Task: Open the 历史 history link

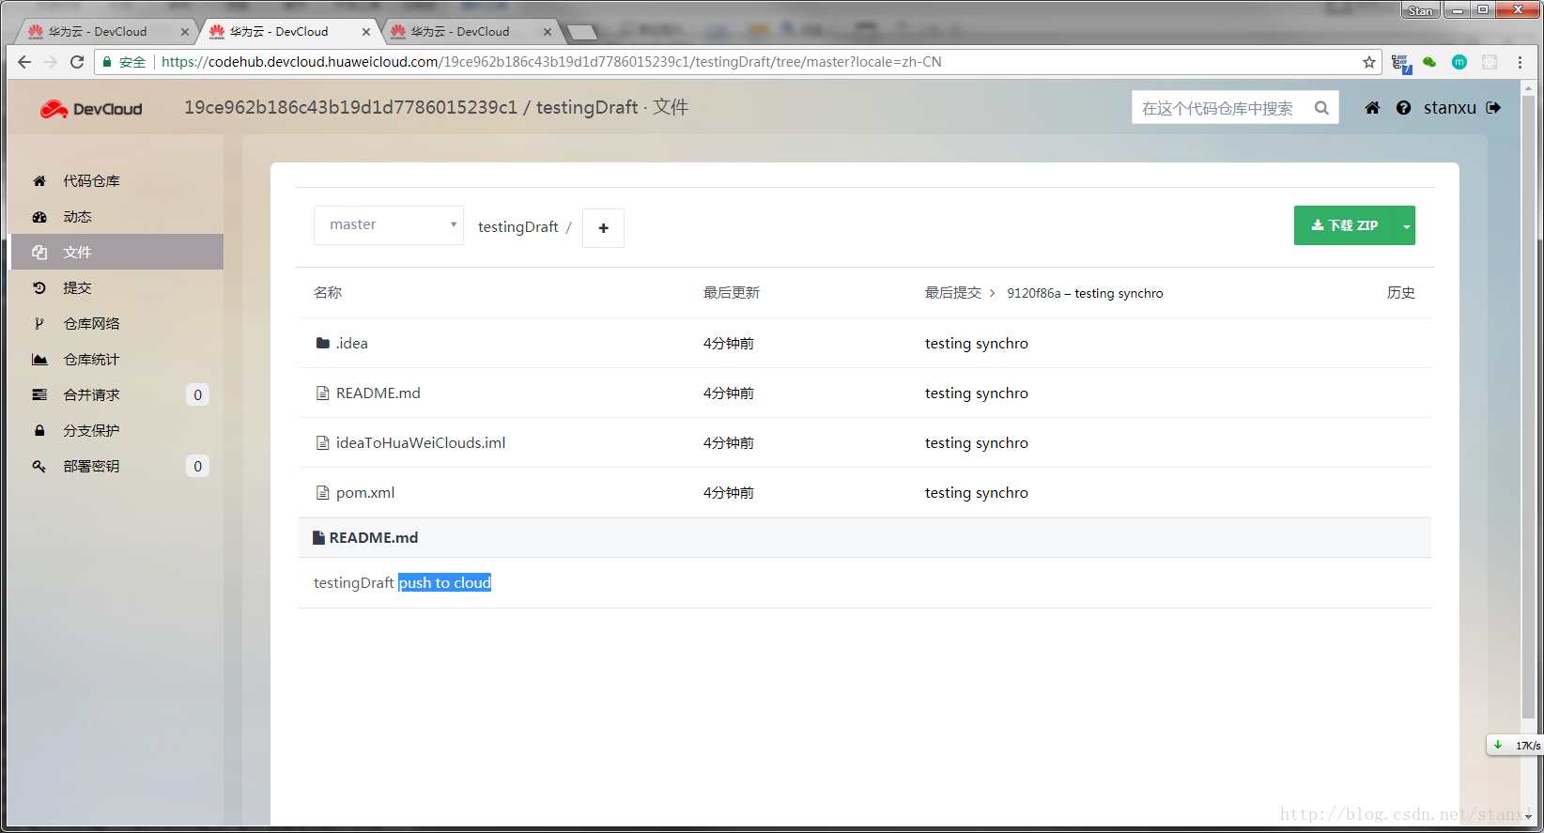Action: click(1401, 293)
